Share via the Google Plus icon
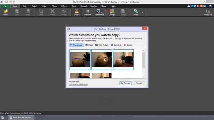This screenshot has height=120, width=214. (x=198, y=6)
